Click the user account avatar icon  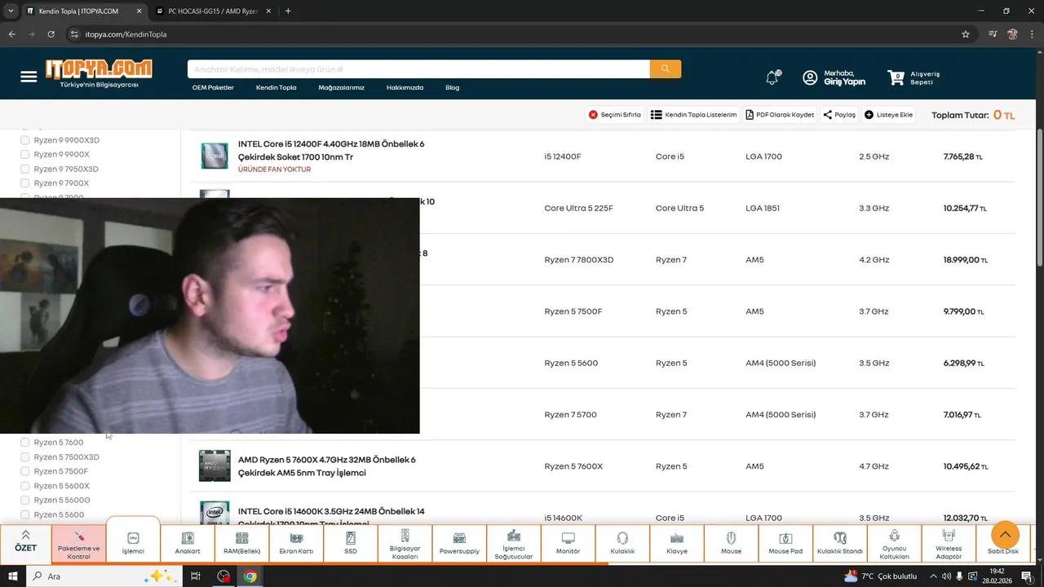point(810,77)
